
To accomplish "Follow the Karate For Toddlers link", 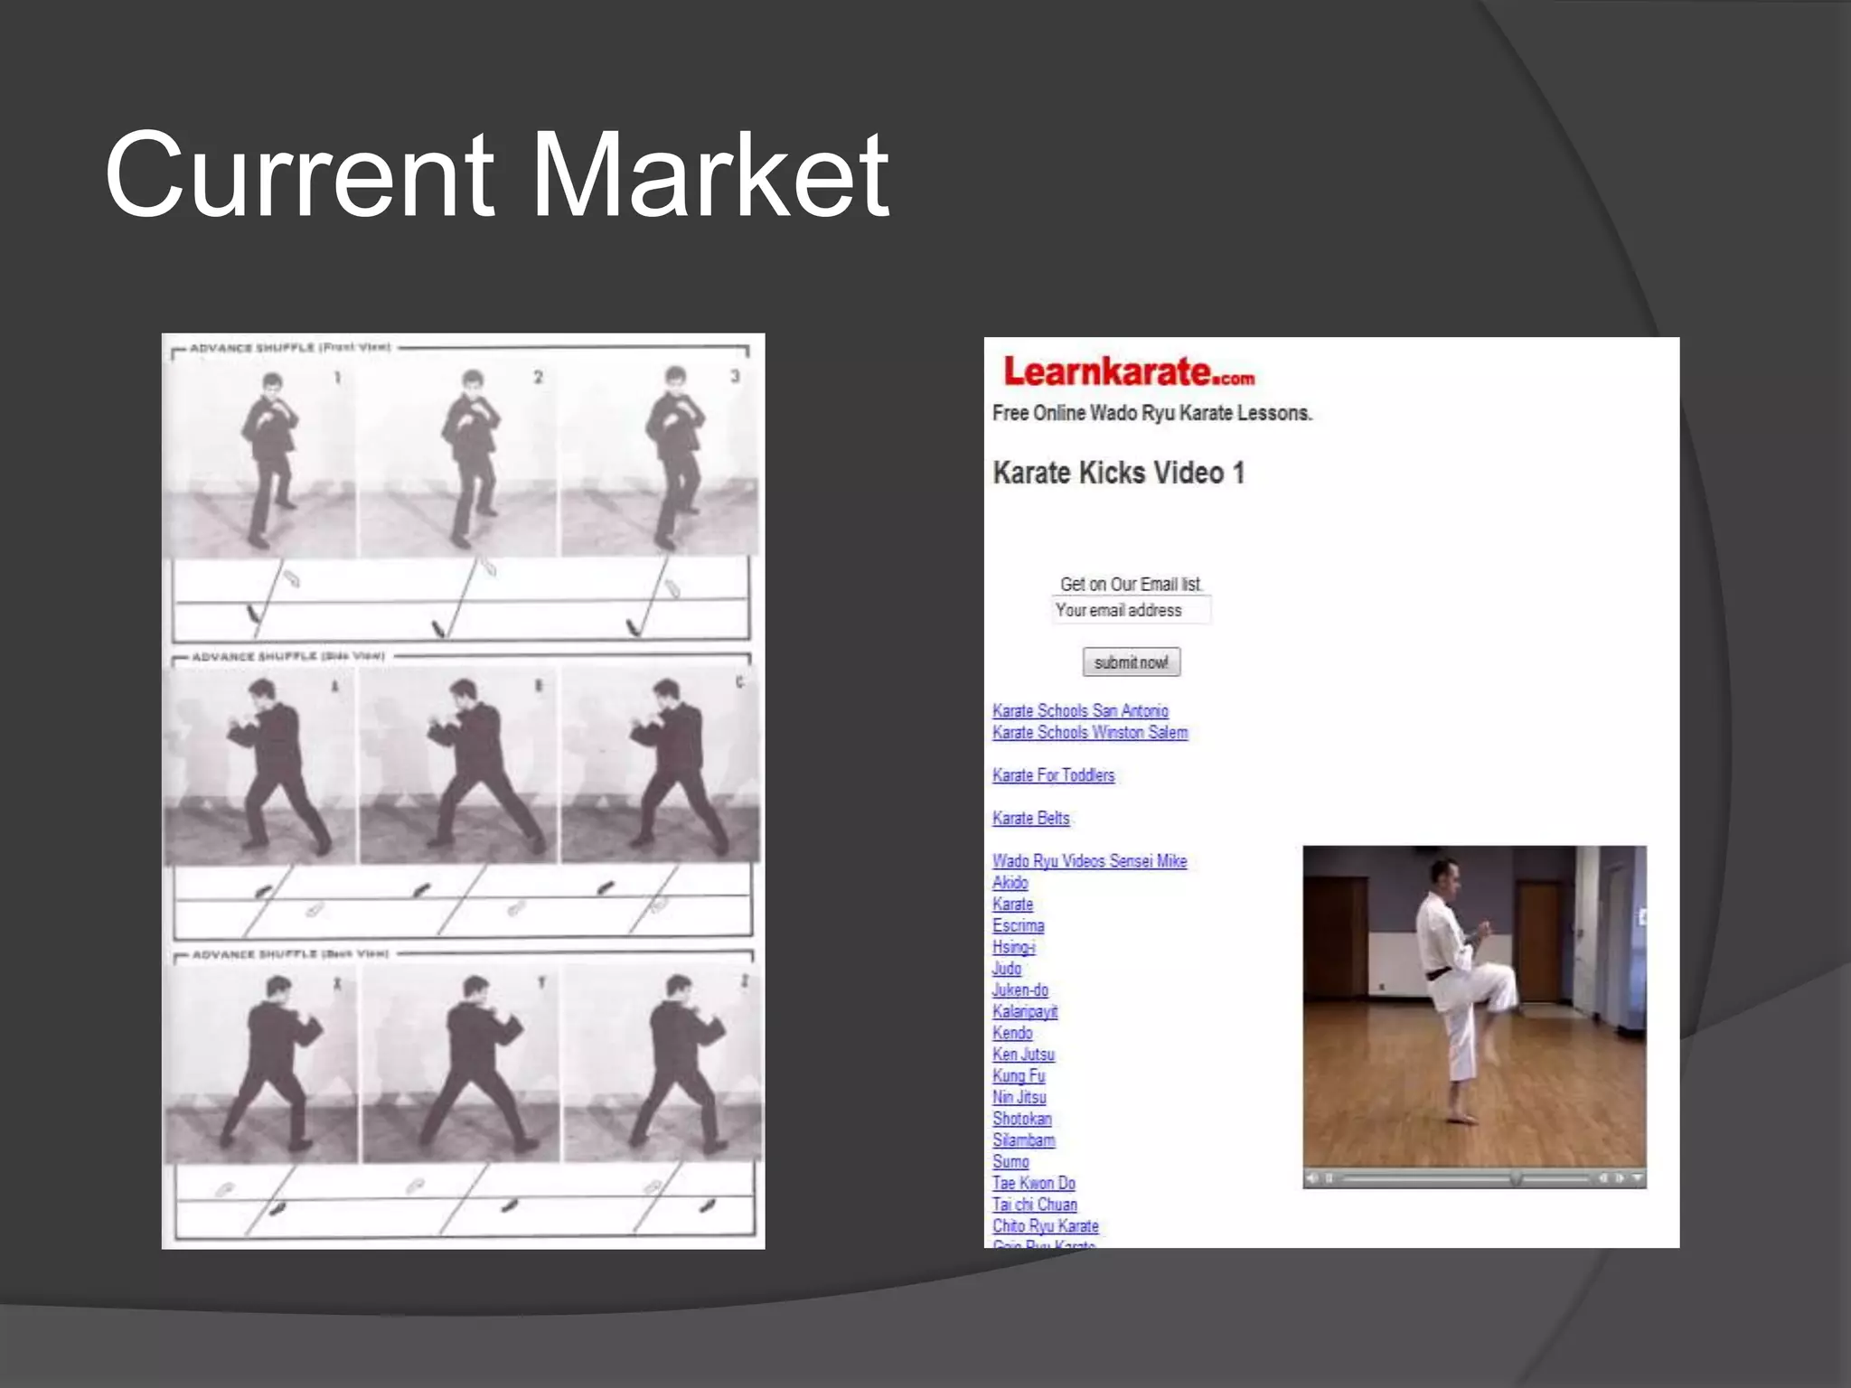I will [1053, 775].
